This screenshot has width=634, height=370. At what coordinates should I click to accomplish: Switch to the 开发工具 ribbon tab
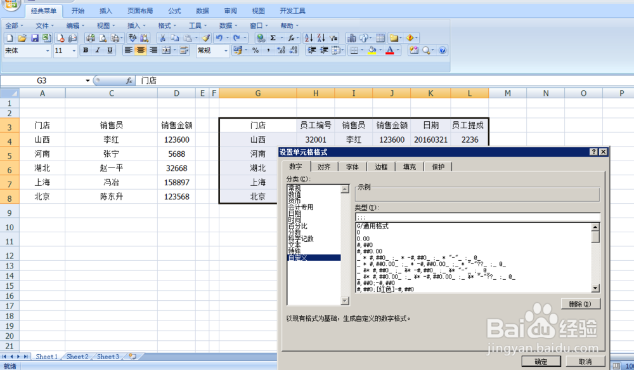coord(292,11)
